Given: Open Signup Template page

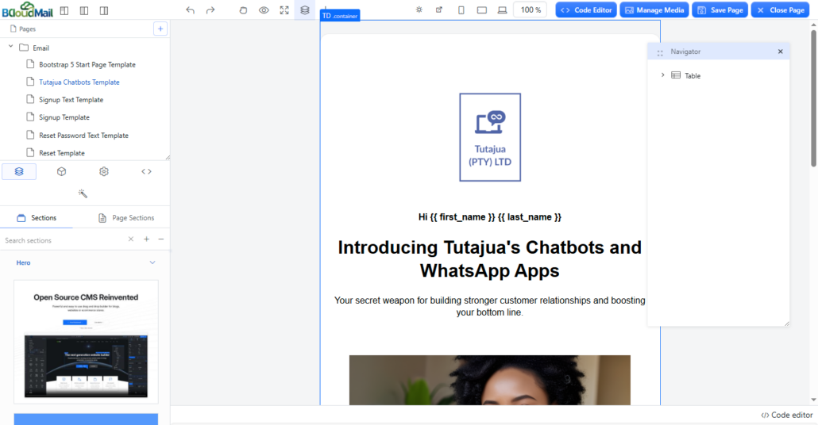Looking at the screenshot, I should [64, 117].
